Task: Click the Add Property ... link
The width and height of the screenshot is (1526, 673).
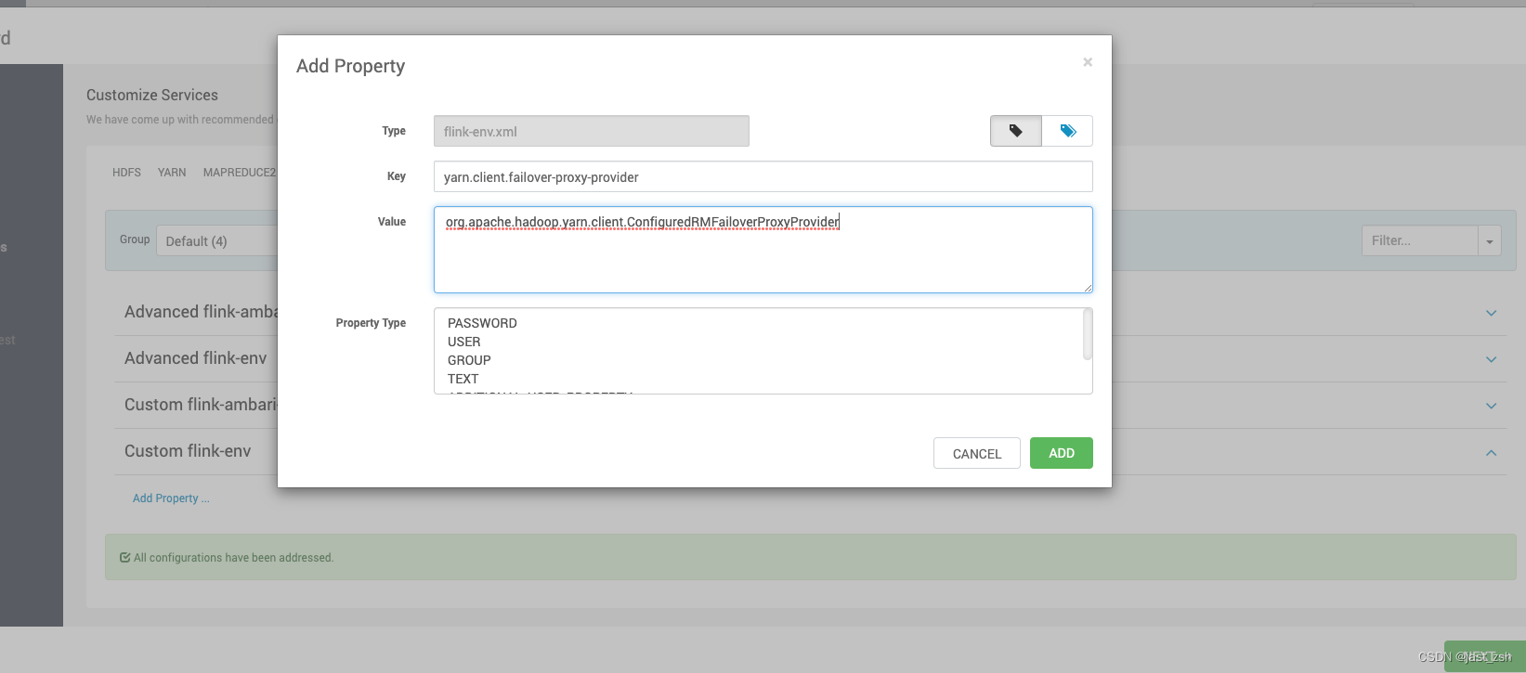Action: 171,498
